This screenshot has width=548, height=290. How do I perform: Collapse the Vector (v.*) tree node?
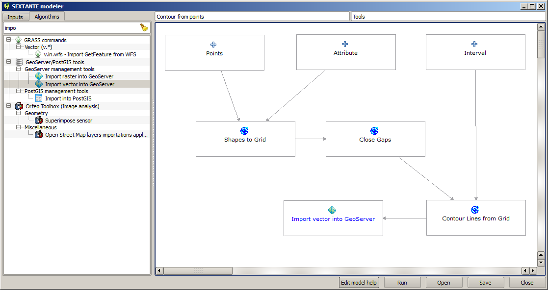(x=18, y=47)
